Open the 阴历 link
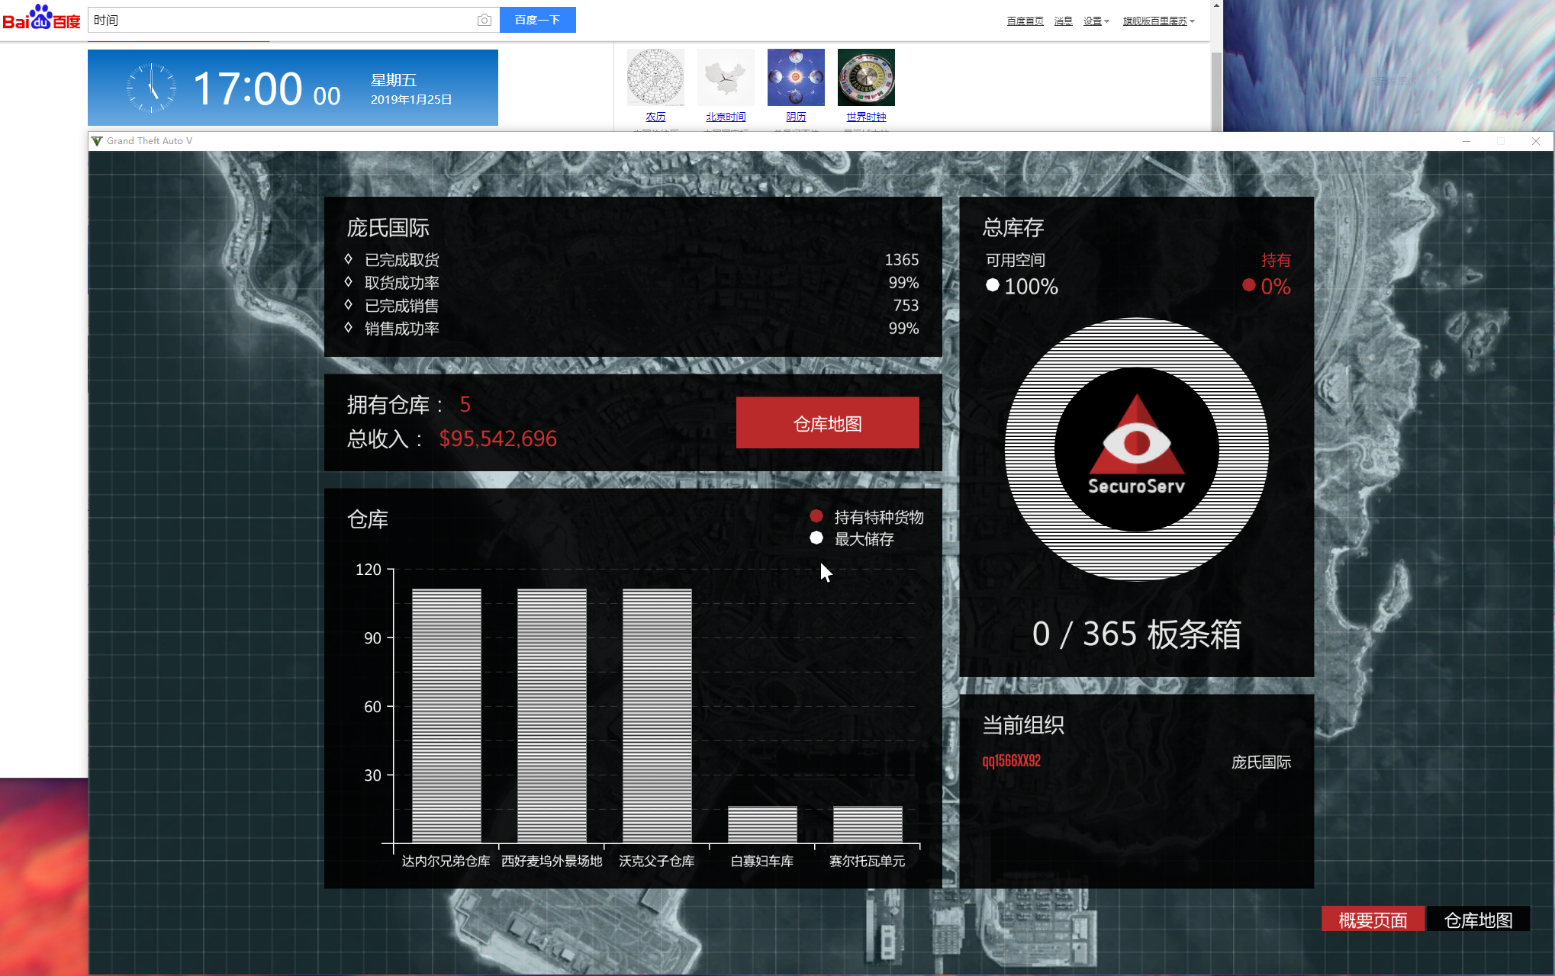 click(x=796, y=117)
